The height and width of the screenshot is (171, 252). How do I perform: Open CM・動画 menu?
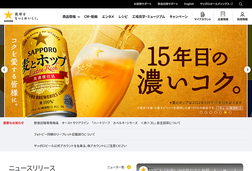[x=91, y=17]
